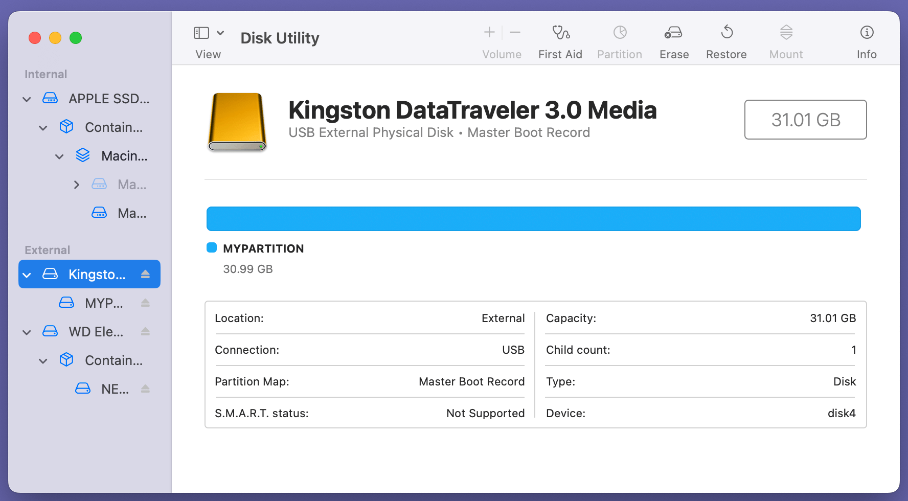
Task: Click the MYPARTITION color swatch
Action: [211, 247]
